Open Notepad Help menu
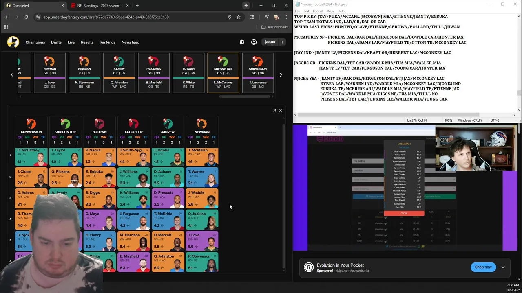 click(341, 11)
